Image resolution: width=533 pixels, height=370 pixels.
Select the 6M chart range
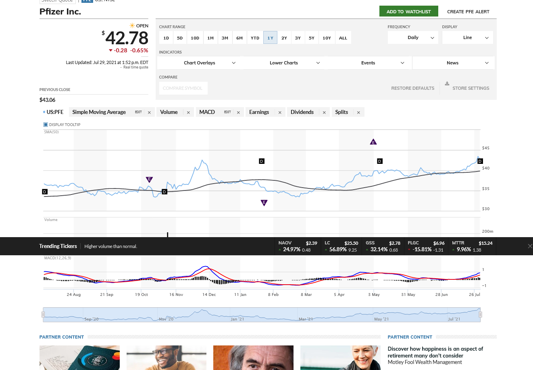(239, 38)
